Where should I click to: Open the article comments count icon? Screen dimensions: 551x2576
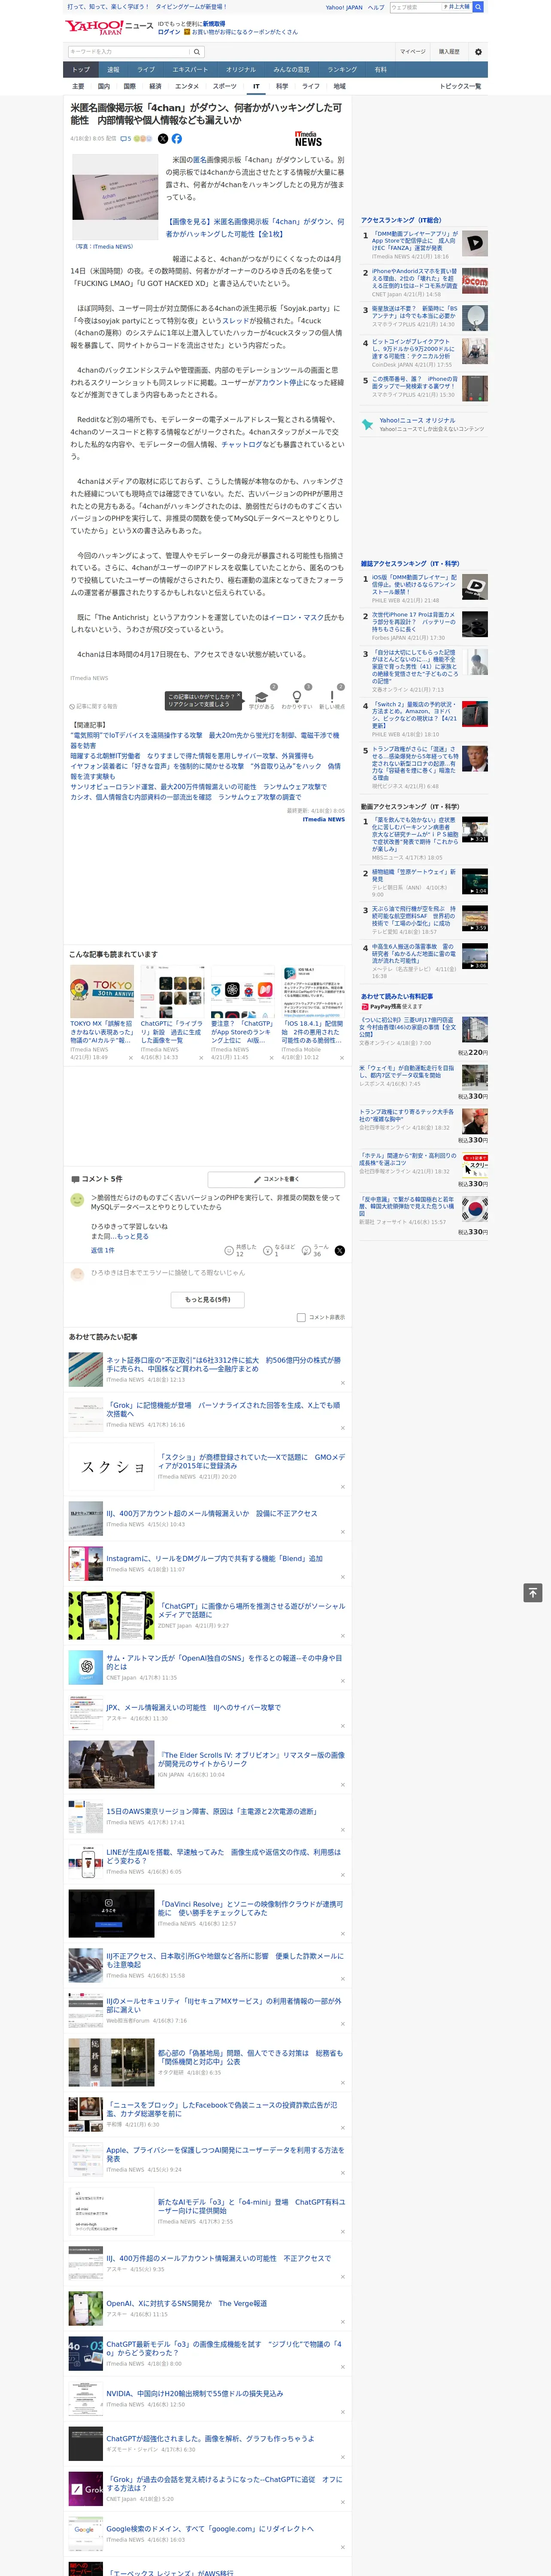[126, 139]
